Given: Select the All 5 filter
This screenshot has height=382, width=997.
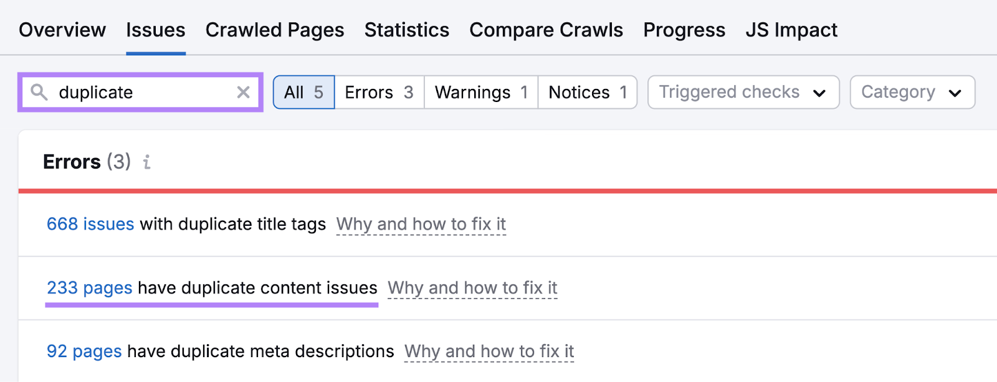Looking at the screenshot, I should tap(303, 92).
